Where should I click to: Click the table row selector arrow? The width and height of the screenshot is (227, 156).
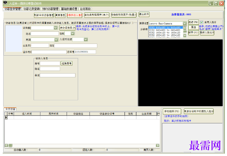point(6,118)
